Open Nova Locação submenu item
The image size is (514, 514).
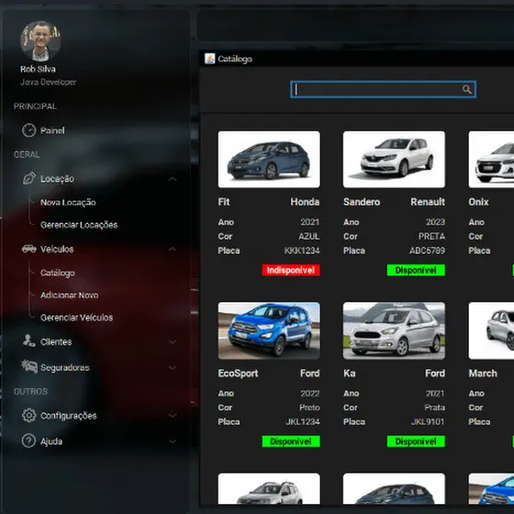click(68, 202)
